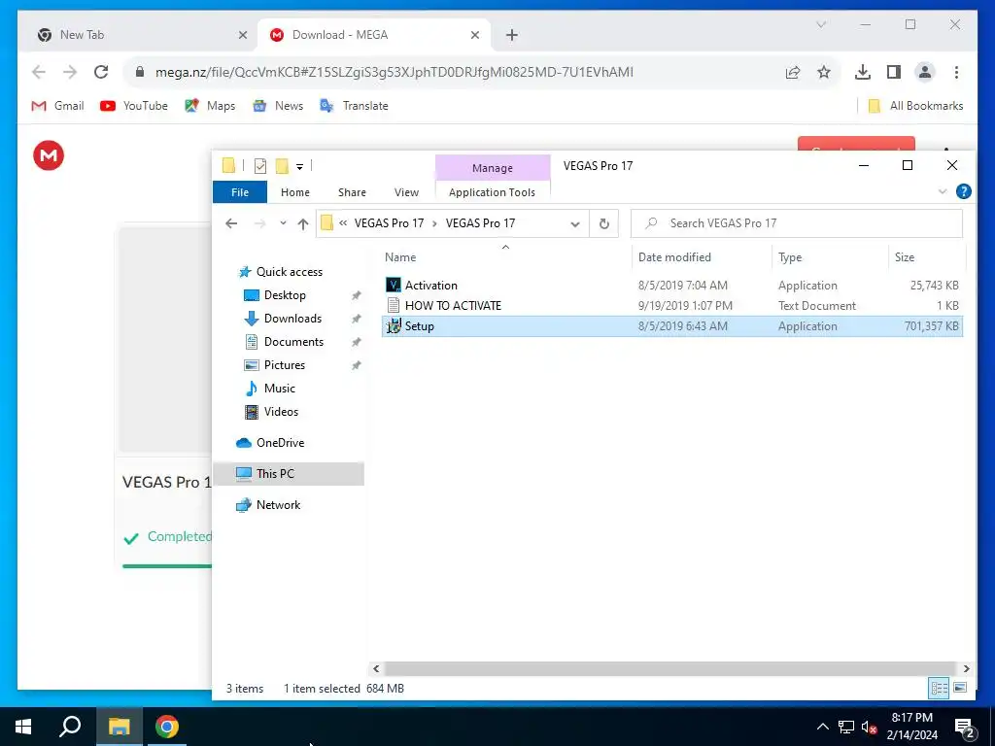Viewport: 995px width, 746px height.
Task: Expand the address bar history dropdown
Action: click(575, 223)
